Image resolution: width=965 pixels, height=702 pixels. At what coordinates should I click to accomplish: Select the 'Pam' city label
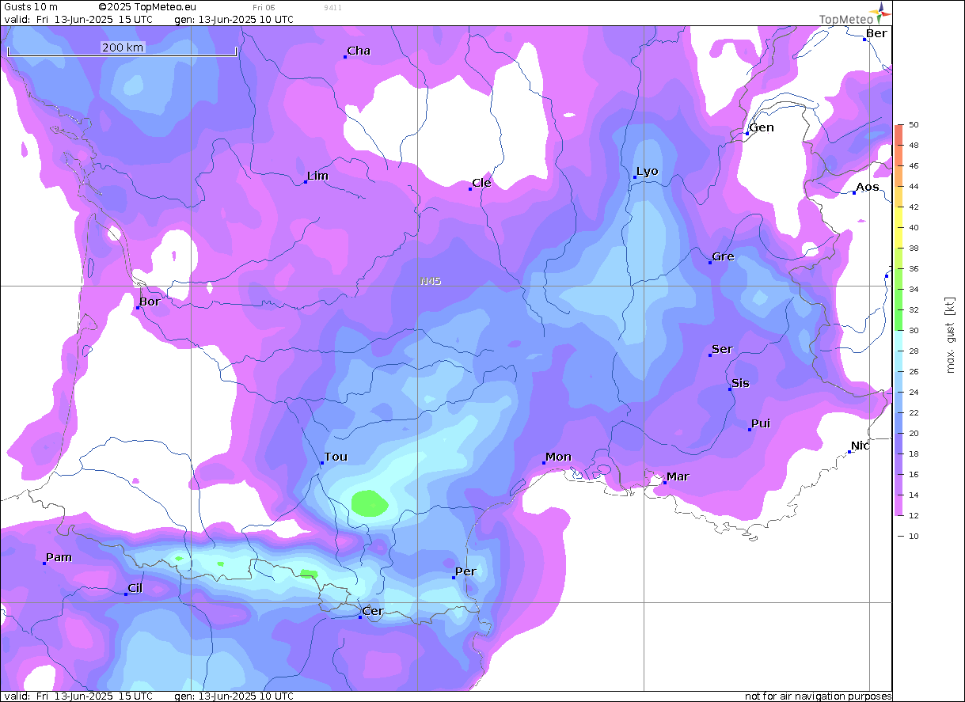click(59, 557)
